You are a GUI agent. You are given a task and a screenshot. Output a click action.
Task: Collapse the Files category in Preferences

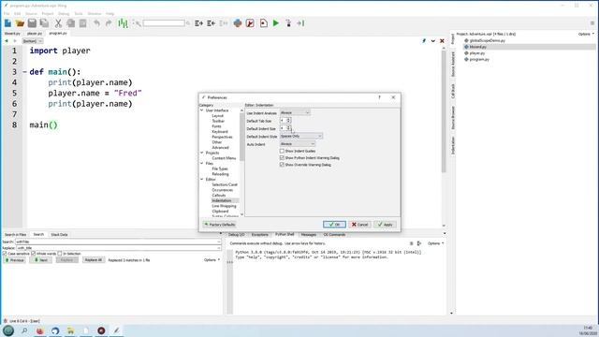202,164
